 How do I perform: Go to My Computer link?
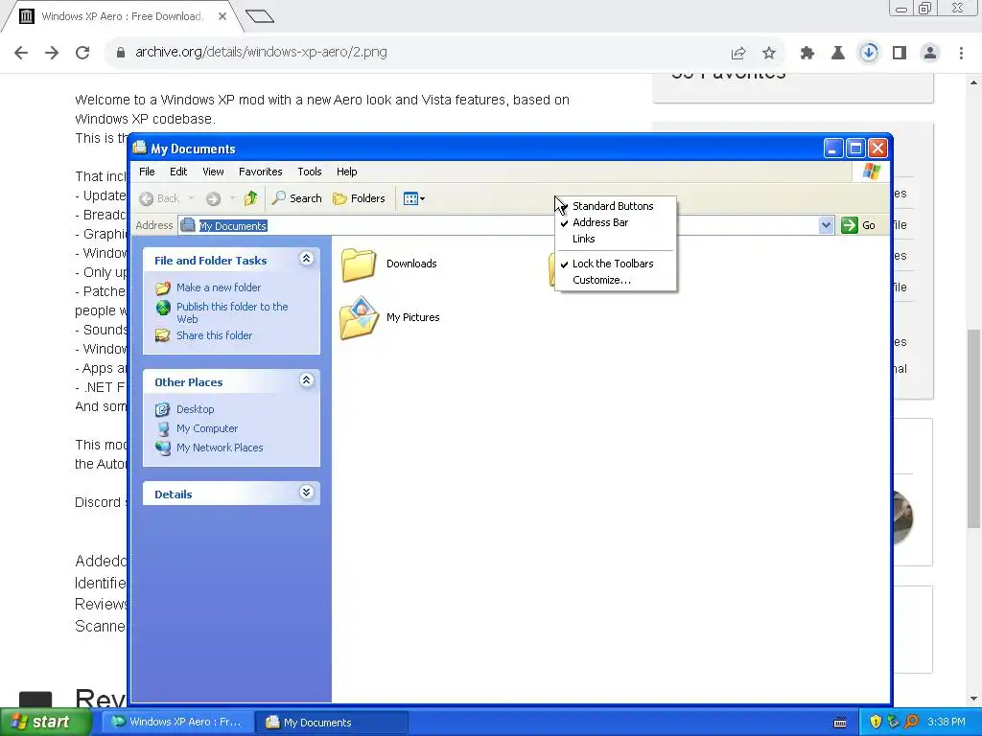pyautogui.click(x=207, y=428)
